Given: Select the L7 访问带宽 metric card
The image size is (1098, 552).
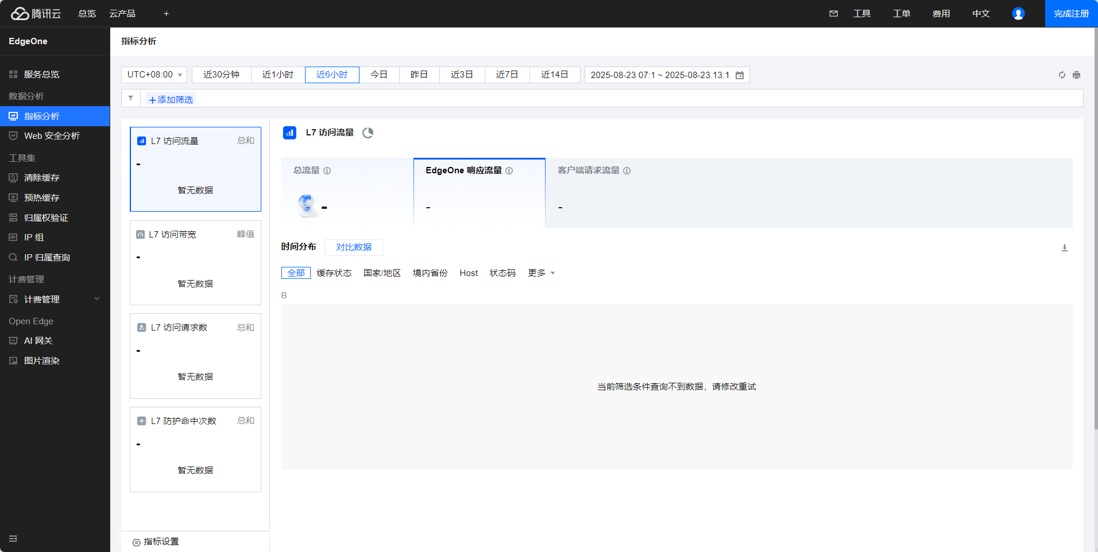Looking at the screenshot, I should click(195, 263).
